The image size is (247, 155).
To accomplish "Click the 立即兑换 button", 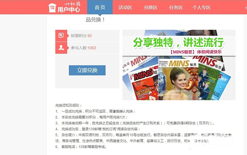I will (87, 70).
